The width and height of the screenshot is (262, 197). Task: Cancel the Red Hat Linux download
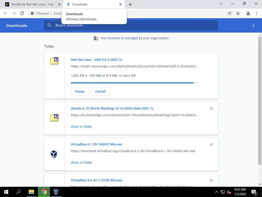pos(100,92)
